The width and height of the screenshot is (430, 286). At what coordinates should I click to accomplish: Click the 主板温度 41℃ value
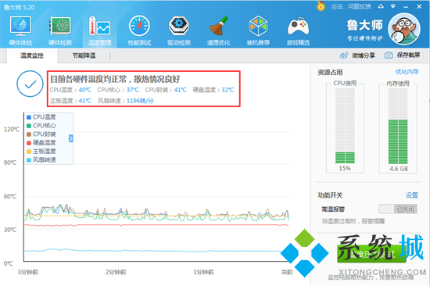84,101
